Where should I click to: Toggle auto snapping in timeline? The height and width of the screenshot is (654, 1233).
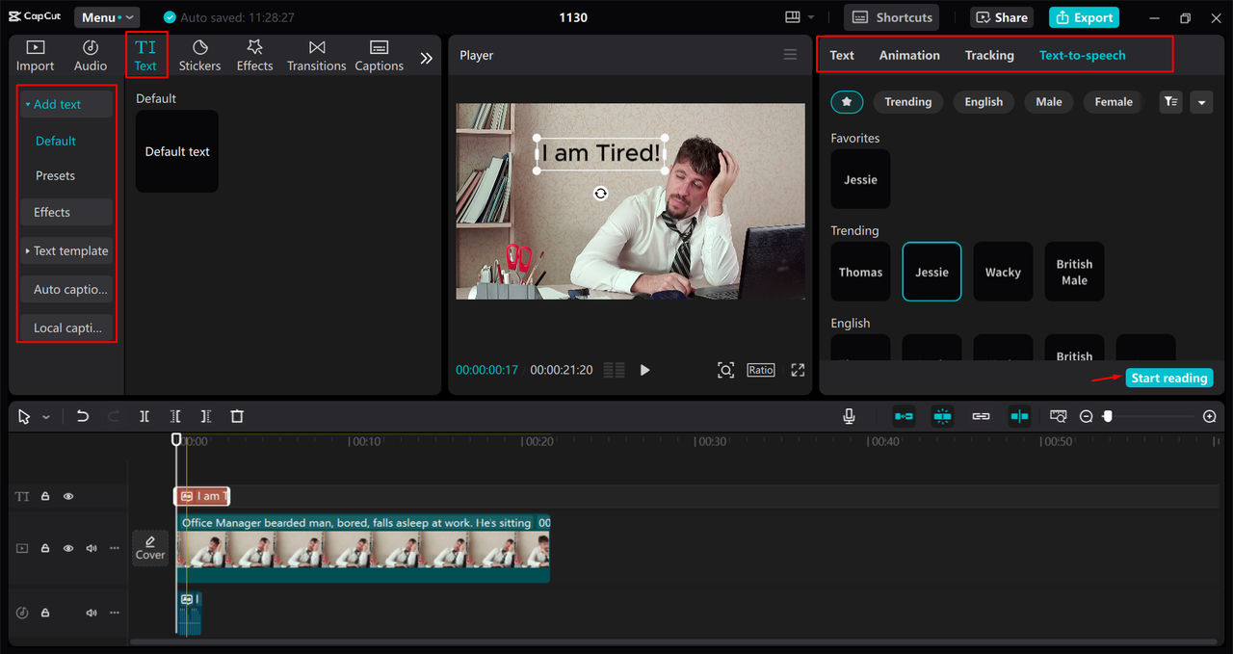(x=942, y=416)
